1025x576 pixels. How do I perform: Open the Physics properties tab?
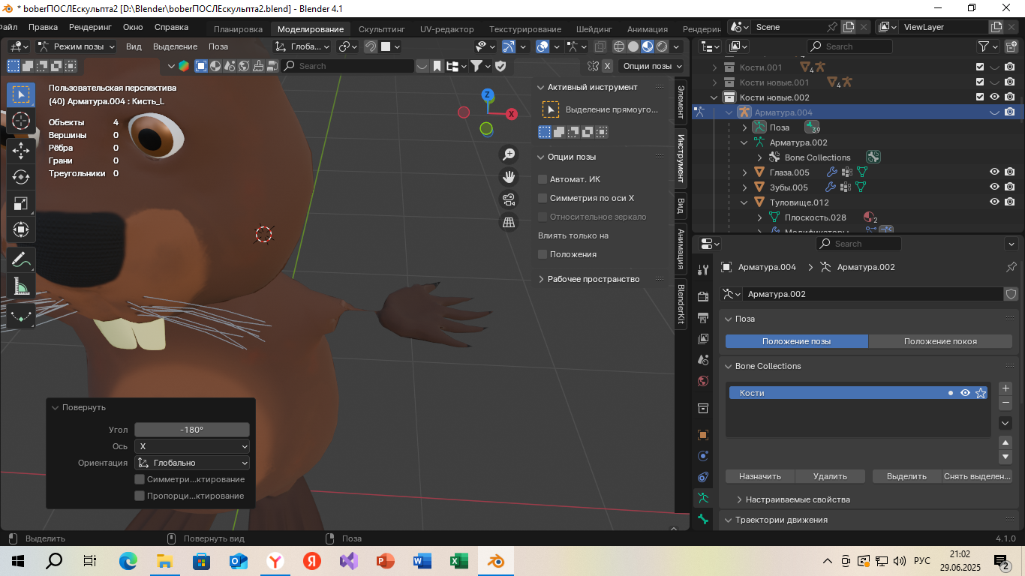(703, 456)
